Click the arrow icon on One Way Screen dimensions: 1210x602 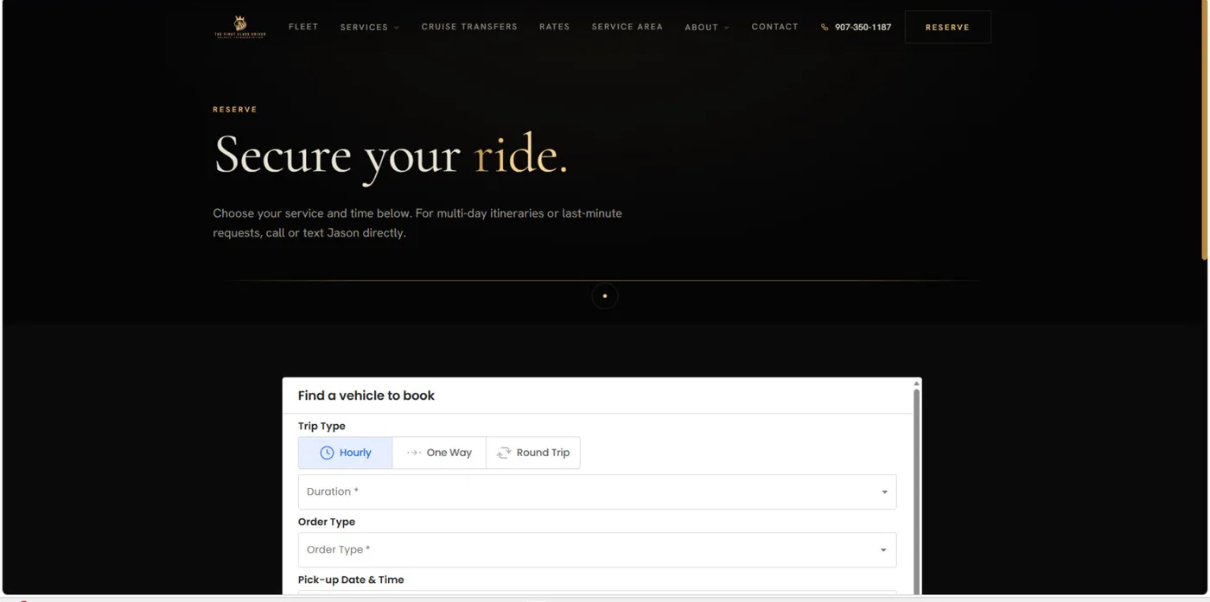(414, 453)
